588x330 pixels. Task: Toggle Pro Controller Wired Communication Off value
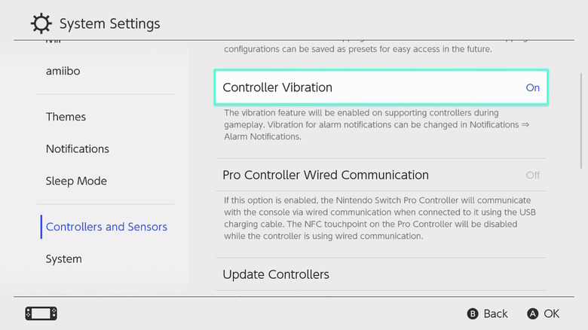click(532, 175)
